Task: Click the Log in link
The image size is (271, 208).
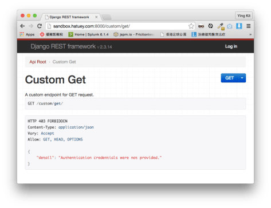Action: click(x=231, y=46)
